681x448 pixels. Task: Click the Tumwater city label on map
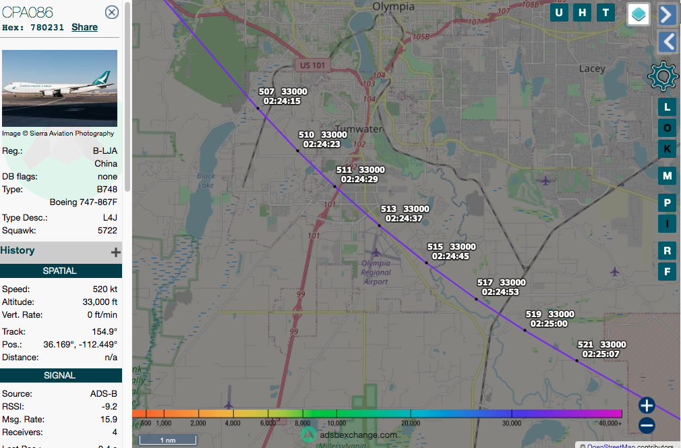(359, 129)
